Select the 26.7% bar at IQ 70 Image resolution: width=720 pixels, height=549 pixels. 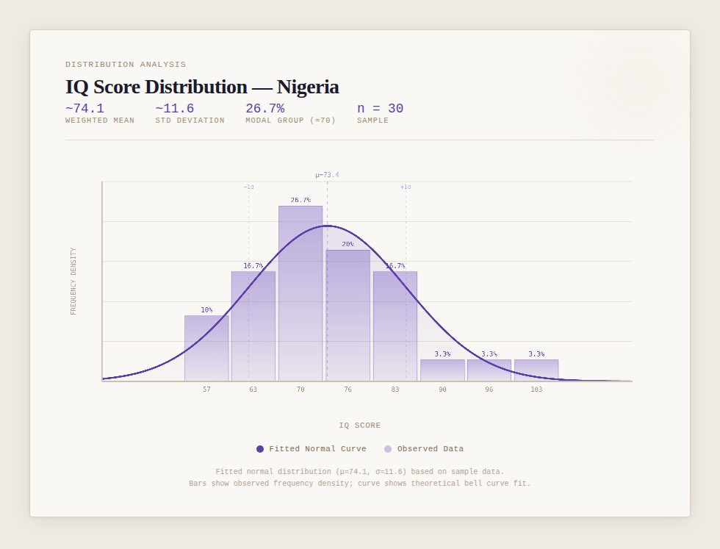pos(300,293)
